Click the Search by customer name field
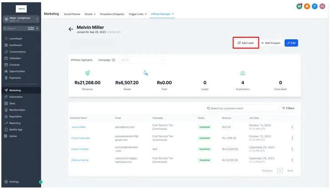 pyautogui.click(x=241, y=108)
